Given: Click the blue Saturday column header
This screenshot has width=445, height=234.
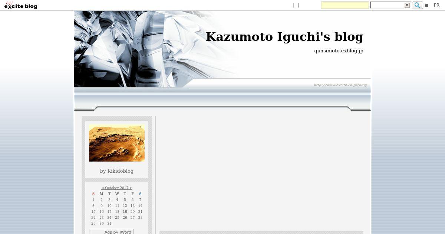Looking at the screenshot, I should (x=140, y=194).
